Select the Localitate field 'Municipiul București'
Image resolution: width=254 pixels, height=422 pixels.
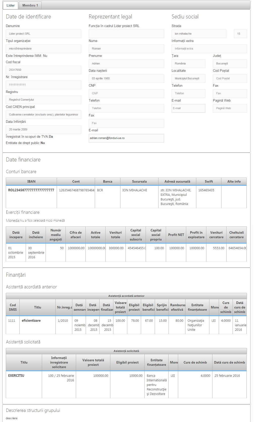[188, 79]
